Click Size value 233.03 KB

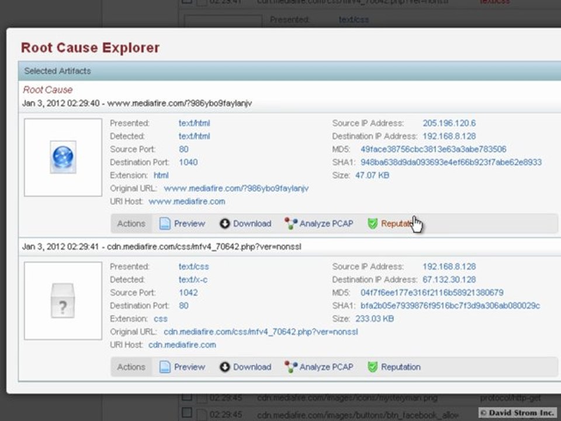pyautogui.click(x=374, y=319)
